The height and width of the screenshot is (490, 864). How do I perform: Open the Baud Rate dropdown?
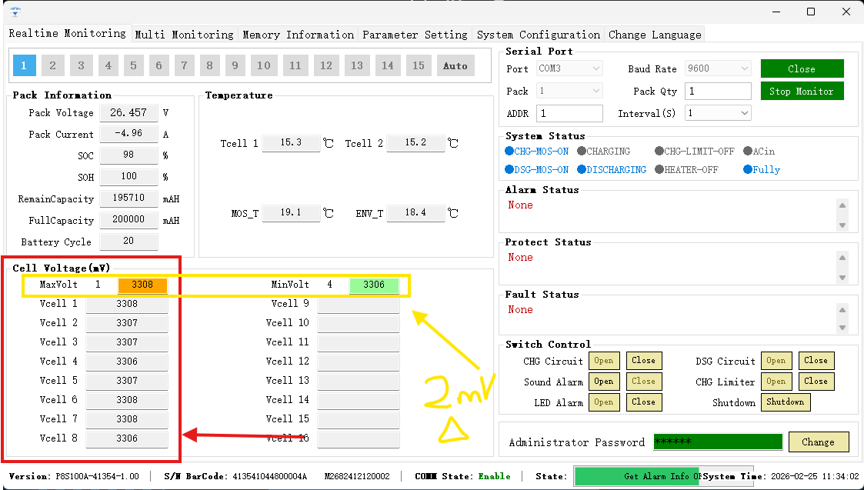tap(718, 68)
